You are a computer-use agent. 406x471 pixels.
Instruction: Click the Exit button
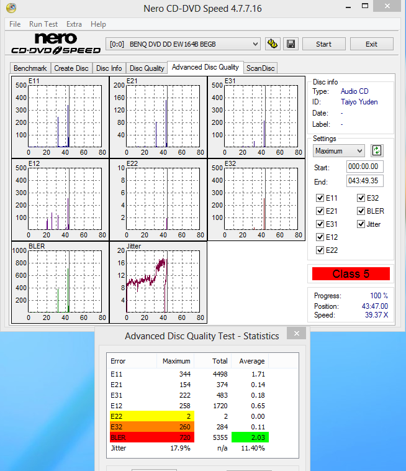pos(371,44)
